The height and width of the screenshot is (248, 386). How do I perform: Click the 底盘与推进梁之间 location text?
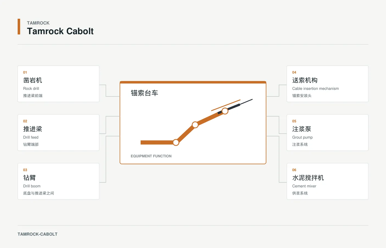point(39,193)
